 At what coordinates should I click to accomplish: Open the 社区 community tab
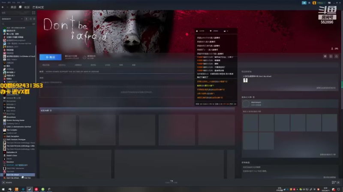point(27,7)
